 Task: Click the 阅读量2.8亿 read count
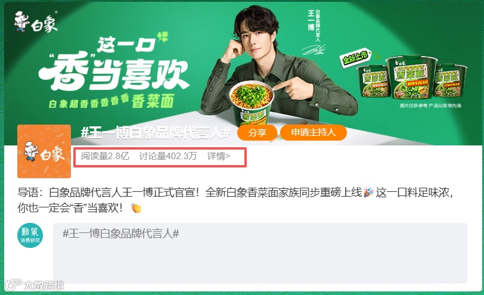click(105, 156)
